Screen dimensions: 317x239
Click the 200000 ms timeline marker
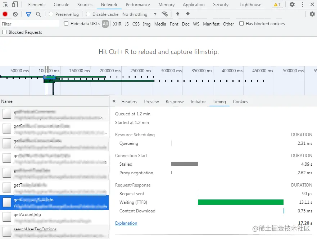(x=110, y=71)
